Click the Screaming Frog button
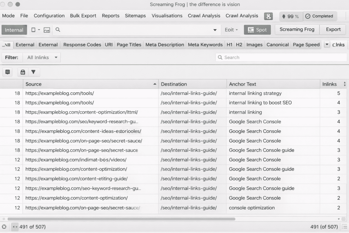The height and width of the screenshot is (233, 349). click(297, 29)
